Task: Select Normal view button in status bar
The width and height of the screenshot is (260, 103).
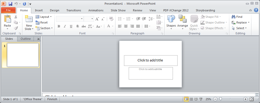Action: (186, 99)
